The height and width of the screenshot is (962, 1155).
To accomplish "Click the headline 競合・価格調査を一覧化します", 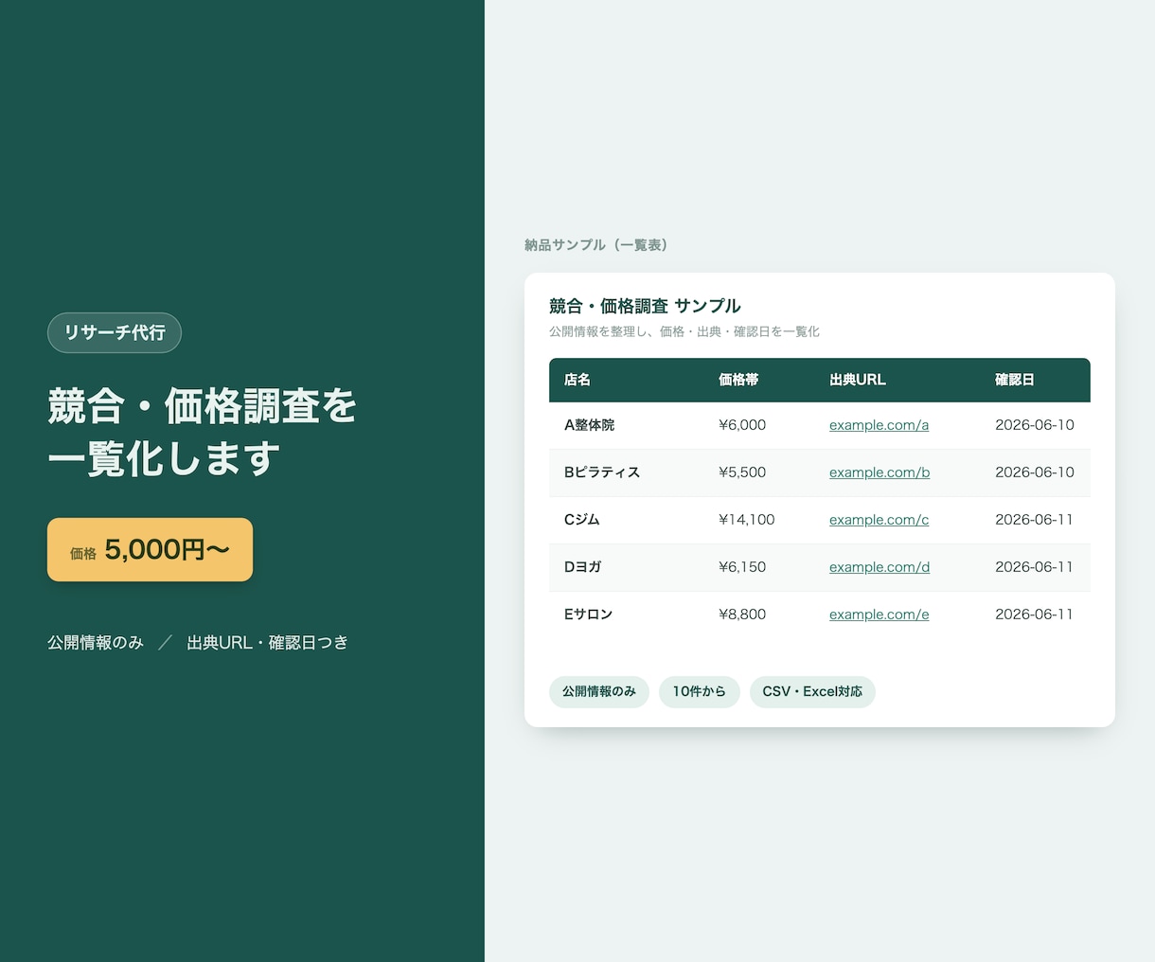I will (203, 433).
